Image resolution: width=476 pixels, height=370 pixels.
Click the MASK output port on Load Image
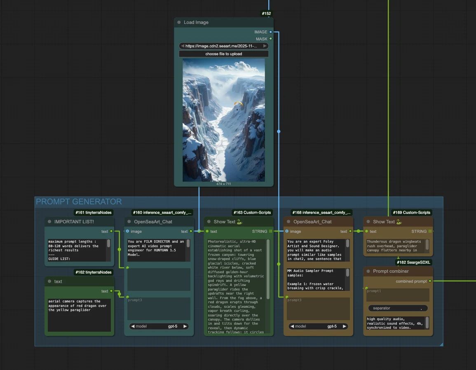tap(270, 39)
